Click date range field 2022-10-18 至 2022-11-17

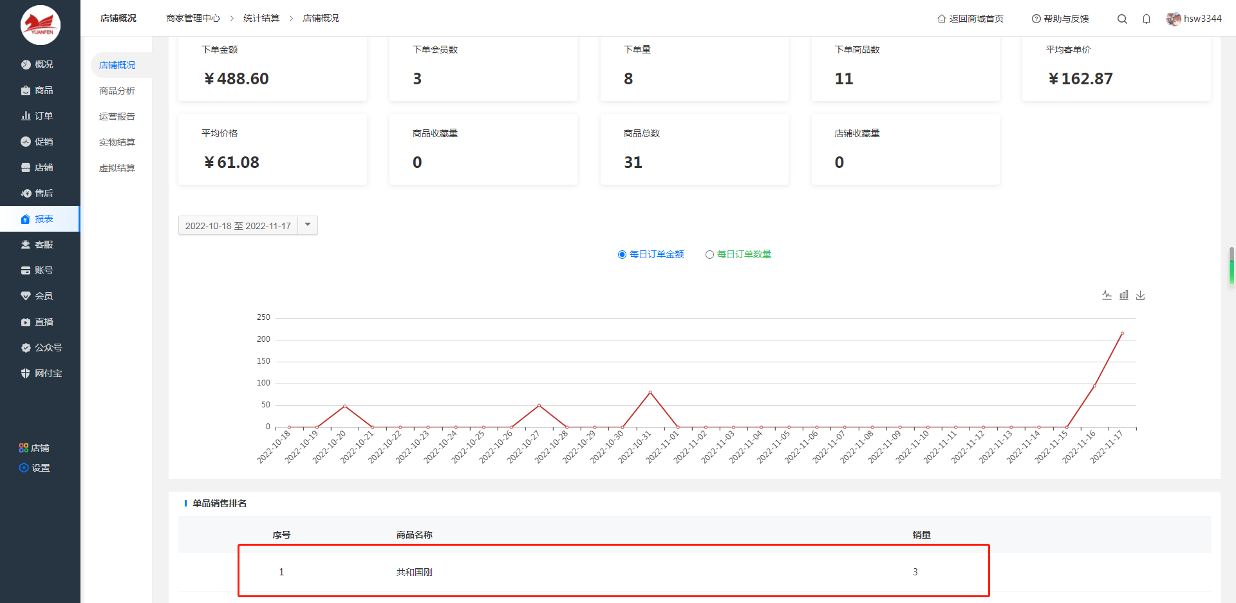[x=238, y=226]
